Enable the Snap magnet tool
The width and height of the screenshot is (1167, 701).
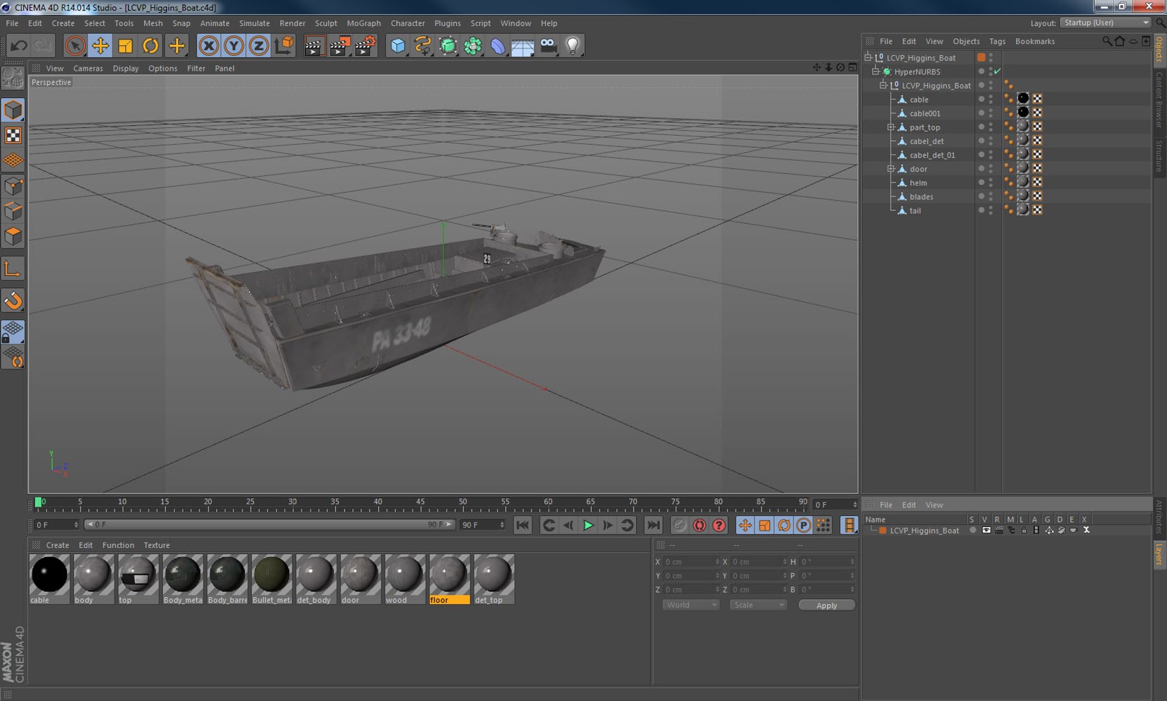pos(13,301)
